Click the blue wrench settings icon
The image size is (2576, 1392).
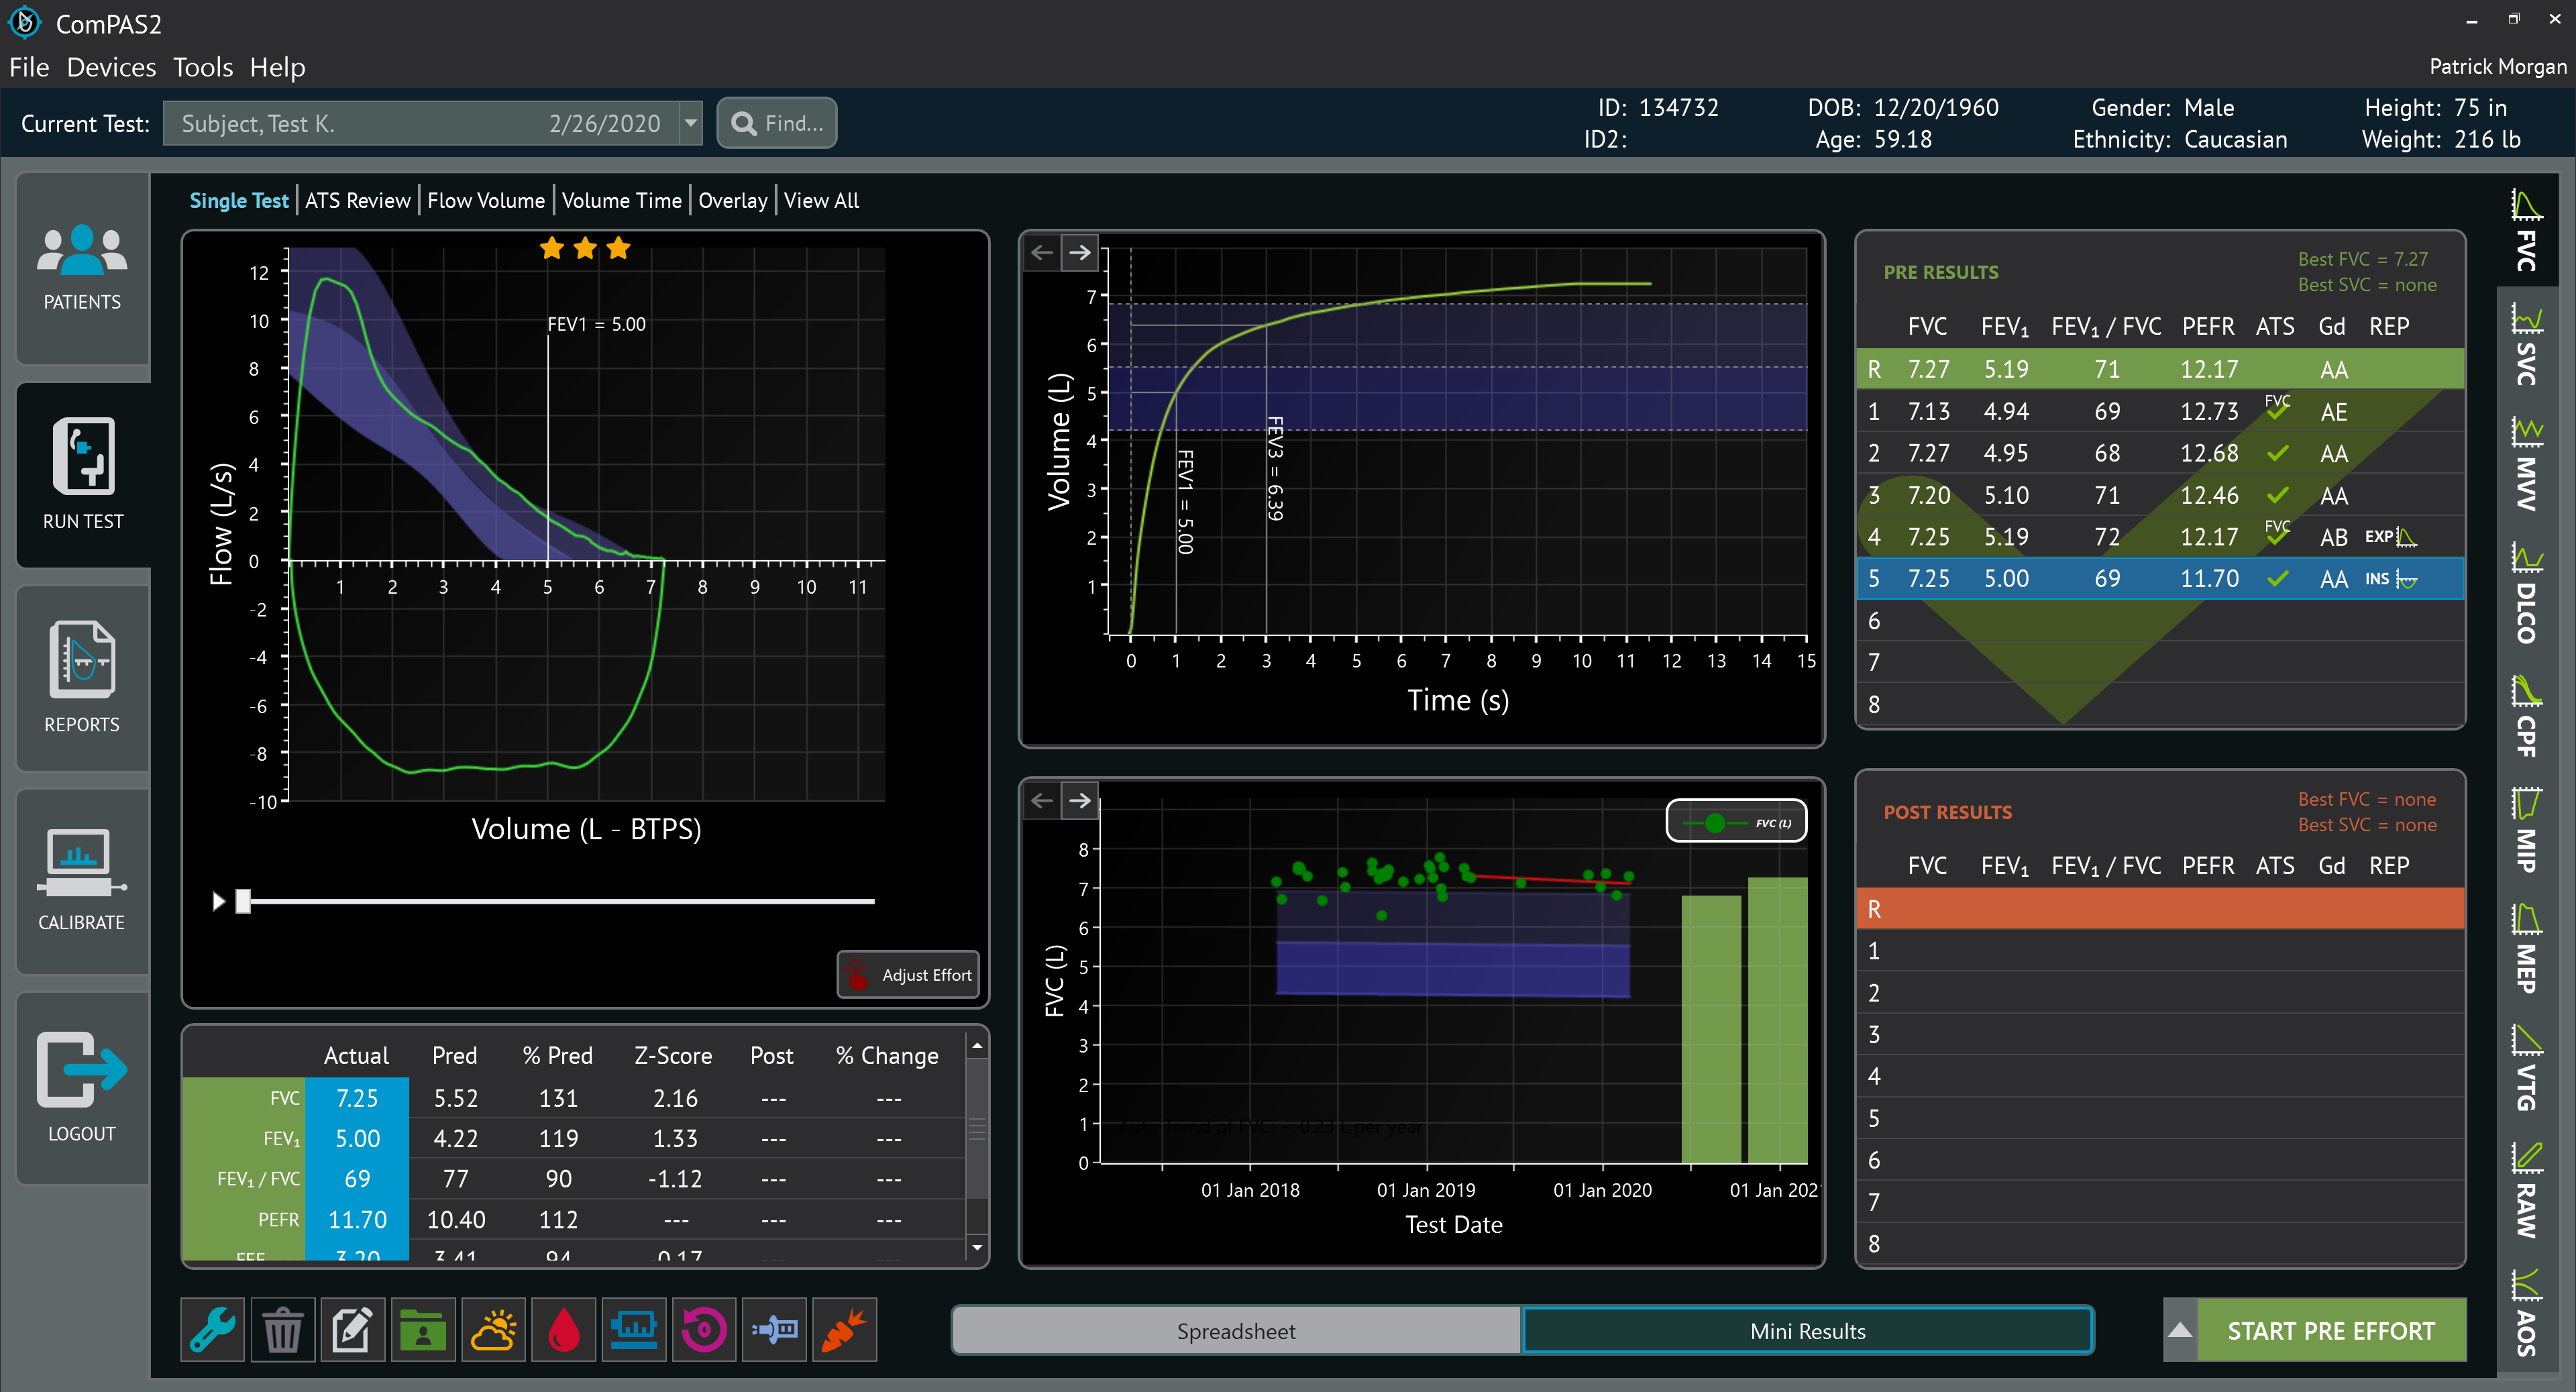(x=212, y=1329)
